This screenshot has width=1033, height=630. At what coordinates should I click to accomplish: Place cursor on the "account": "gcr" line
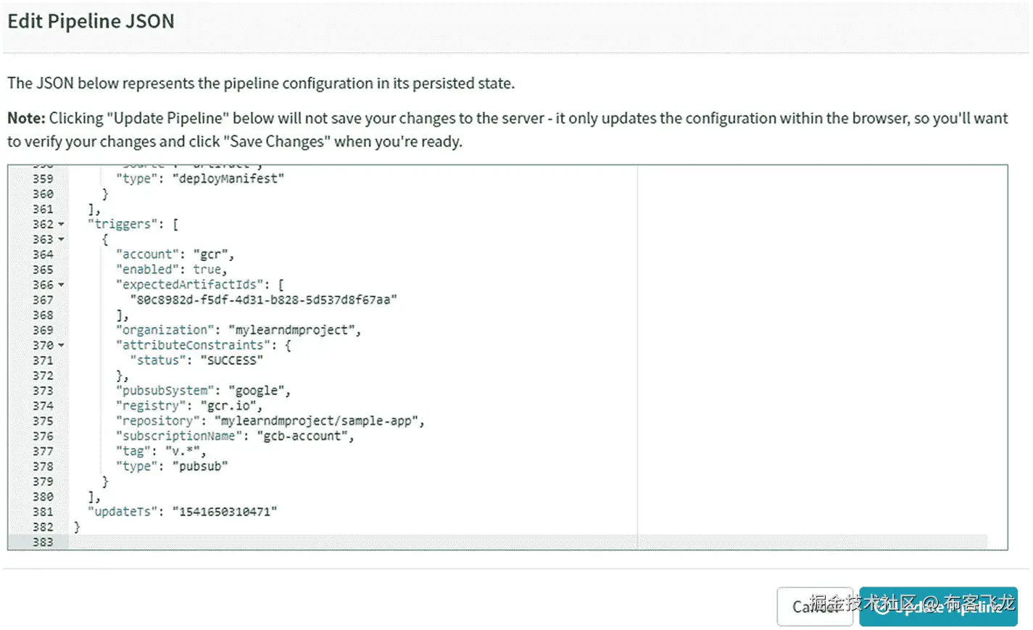pyautogui.click(x=174, y=254)
